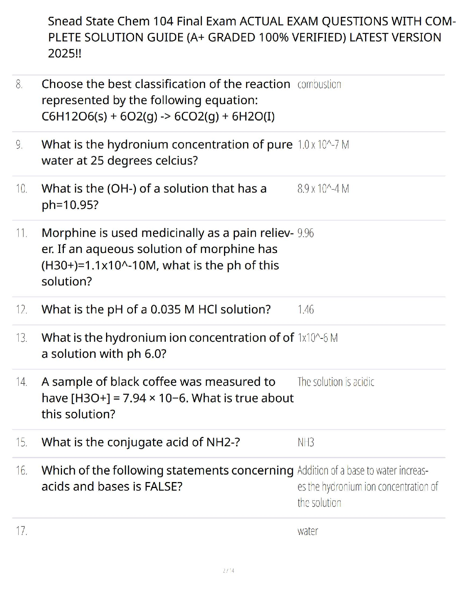
Task: Click the document title heading text
Action: click(252, 37)
